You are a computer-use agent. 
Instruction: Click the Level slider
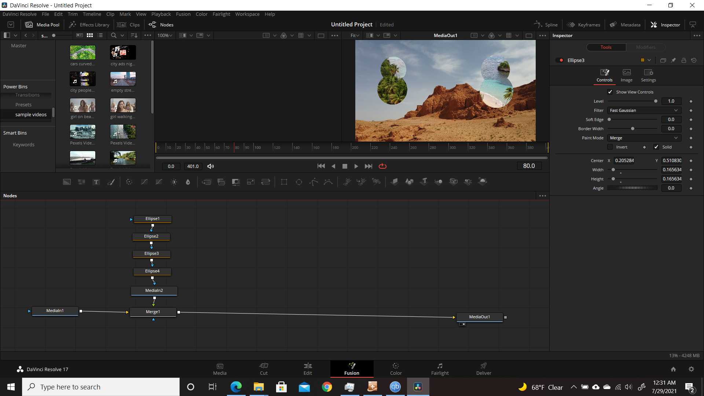pyautogui.click(x=632, y=101)
